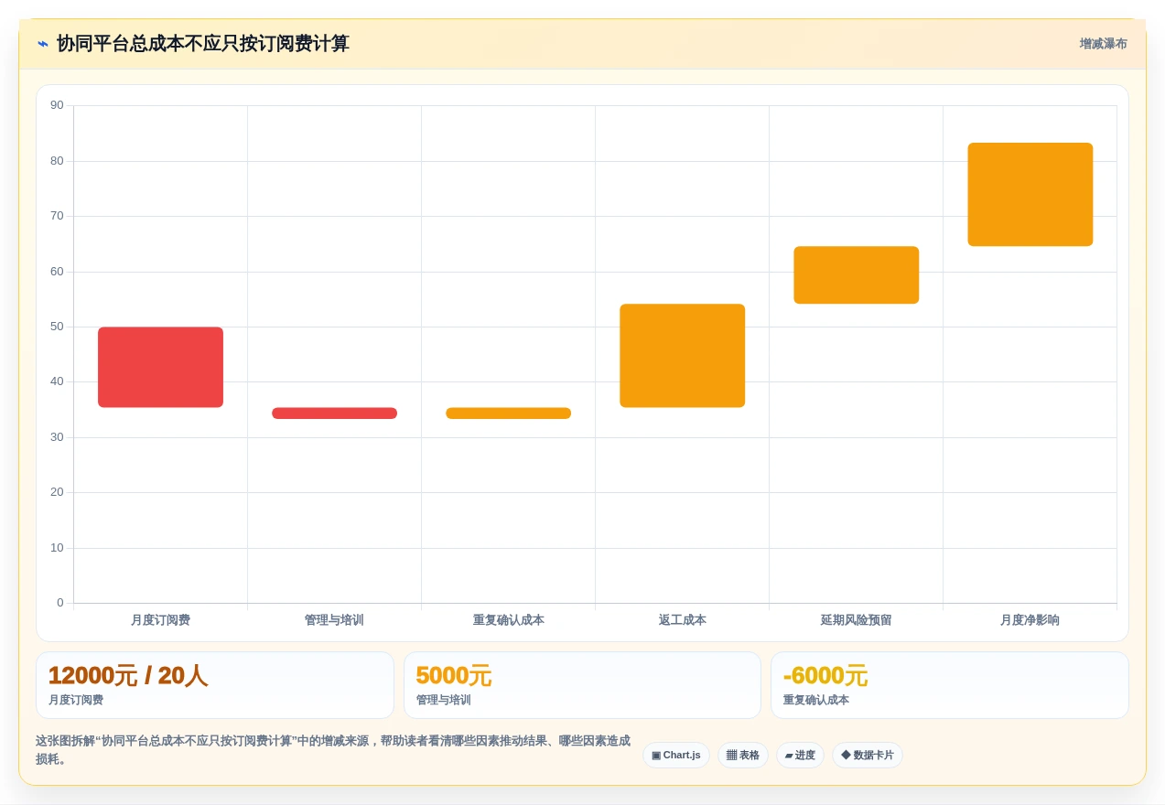Select the red 月度订阅费 bar
The height and width of the screenshot is (805, 1165).
160,367
